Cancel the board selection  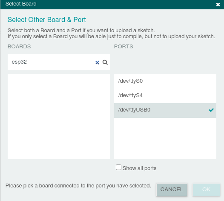(x=172, y=190)
